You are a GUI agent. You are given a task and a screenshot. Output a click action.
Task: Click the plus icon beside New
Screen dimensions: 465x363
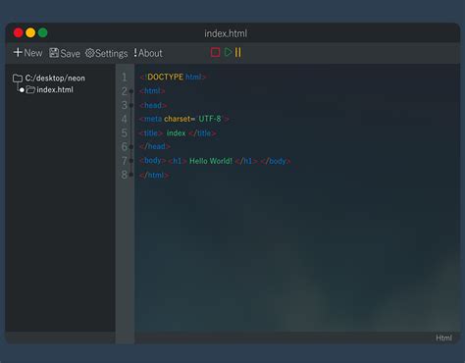(18, 52)
